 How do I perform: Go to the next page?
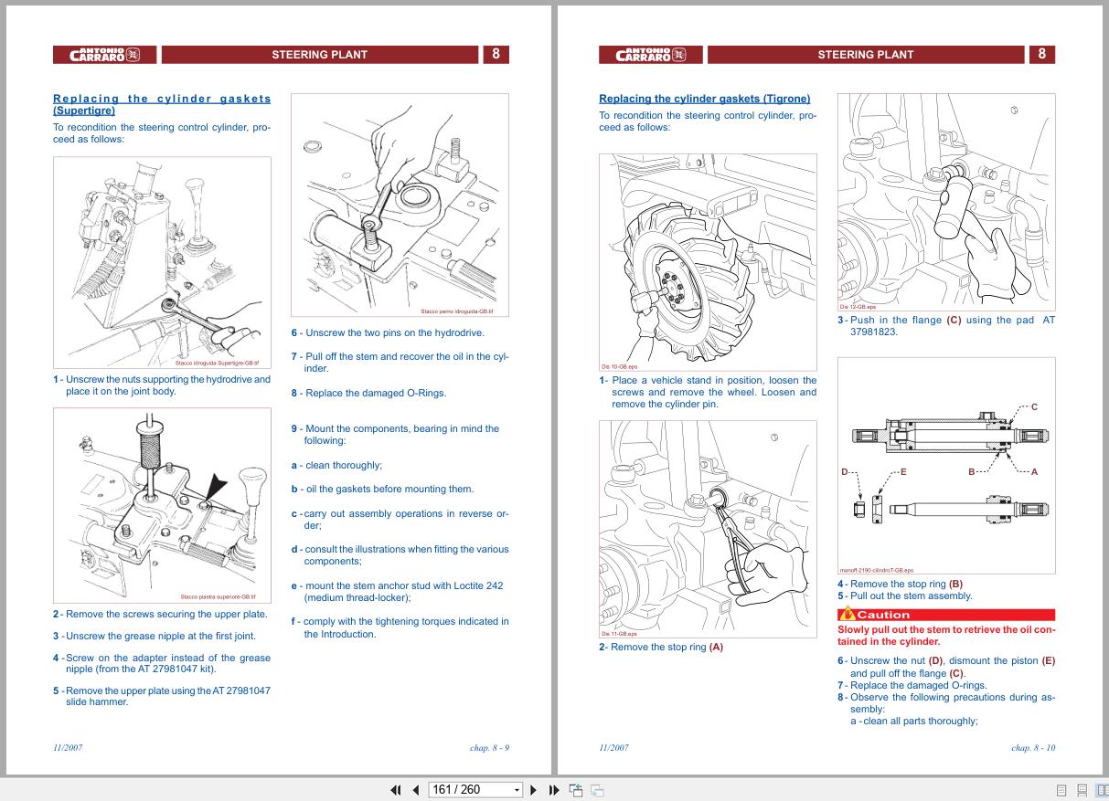point(534,790)
